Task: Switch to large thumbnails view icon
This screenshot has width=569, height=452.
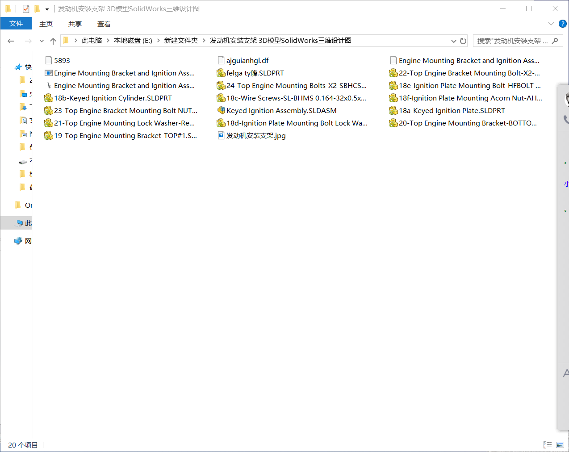Action: (560, 445)
